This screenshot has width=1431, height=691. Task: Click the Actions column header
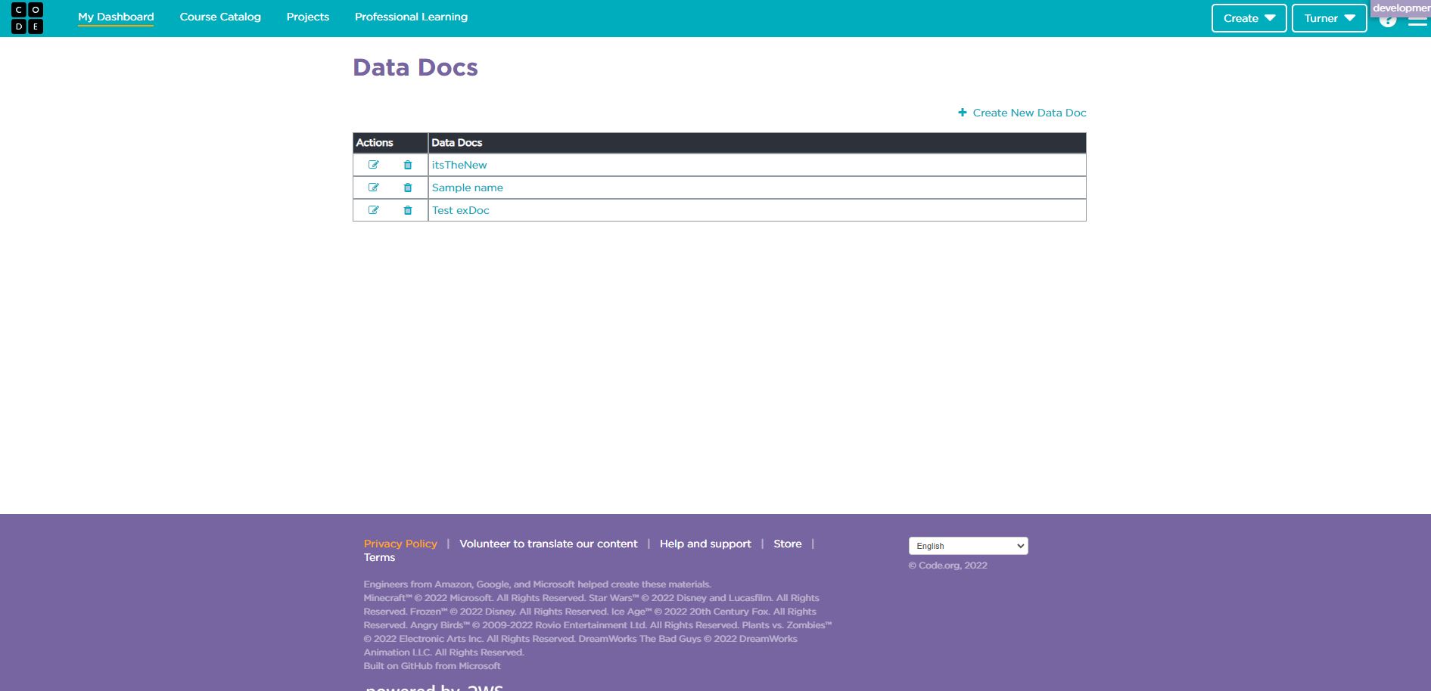(x=390, y=143)
